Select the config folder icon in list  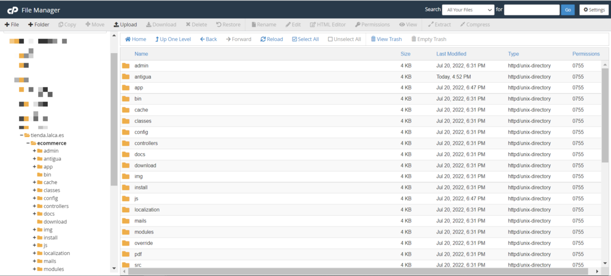click(x=125, y=132)
